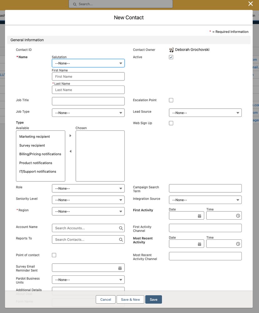Open the Salutation dropdown
The width and height of the screenshot is (259, 313).
[x=88, y=63]
